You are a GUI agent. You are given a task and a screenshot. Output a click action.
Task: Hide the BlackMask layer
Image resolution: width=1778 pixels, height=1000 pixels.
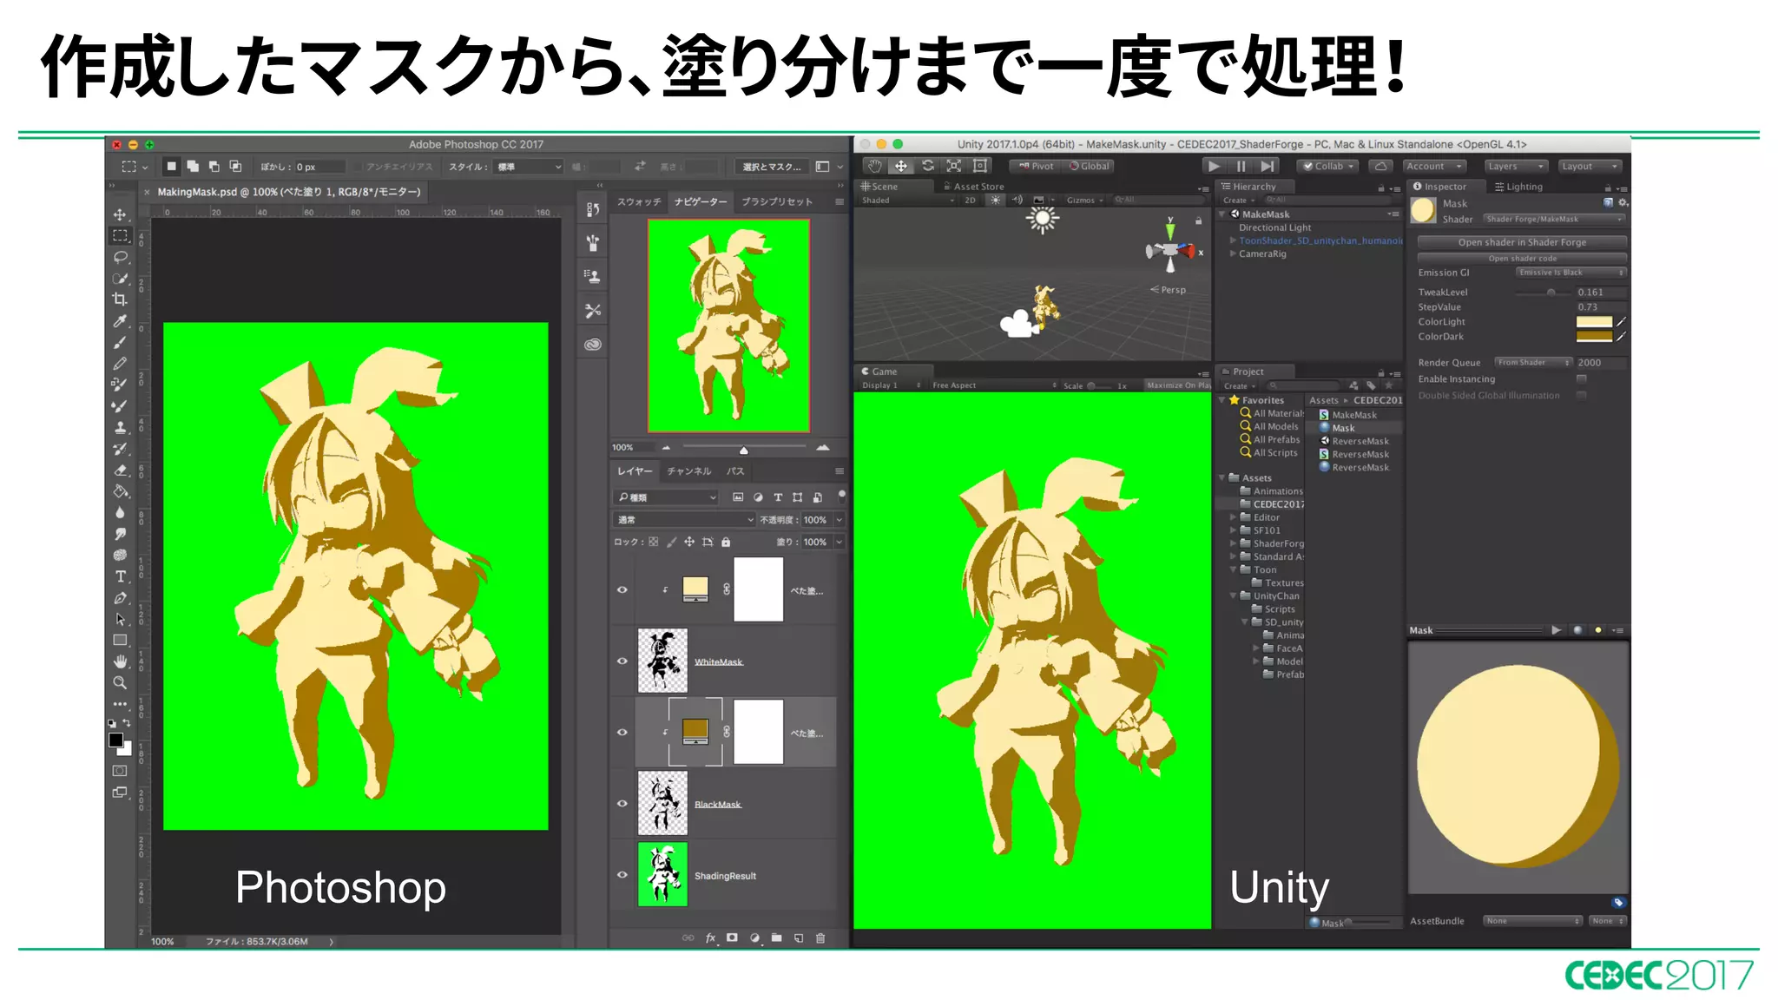(622, 804)
